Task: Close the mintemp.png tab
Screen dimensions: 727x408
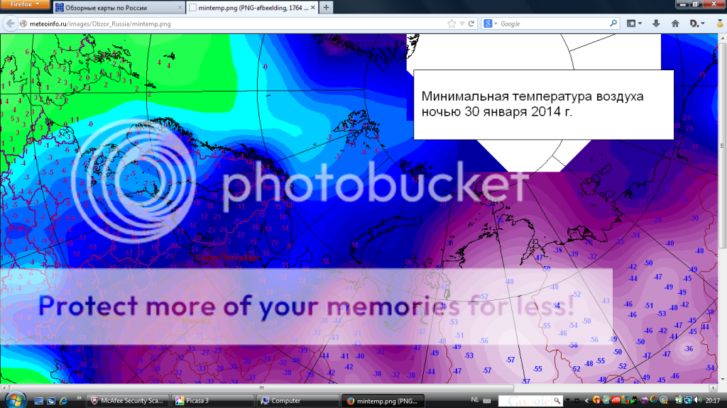Action: pyautogui.click(x=313, y=7)
